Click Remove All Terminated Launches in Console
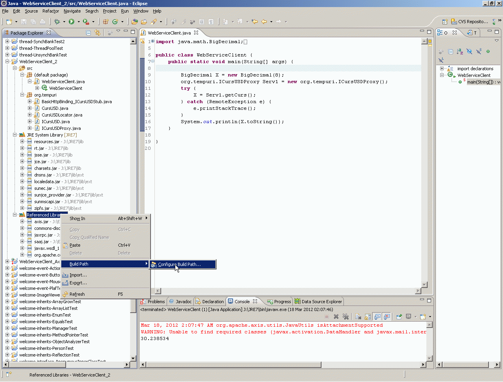The height and width of the screenshot is (382, 503). pos(345,317)
